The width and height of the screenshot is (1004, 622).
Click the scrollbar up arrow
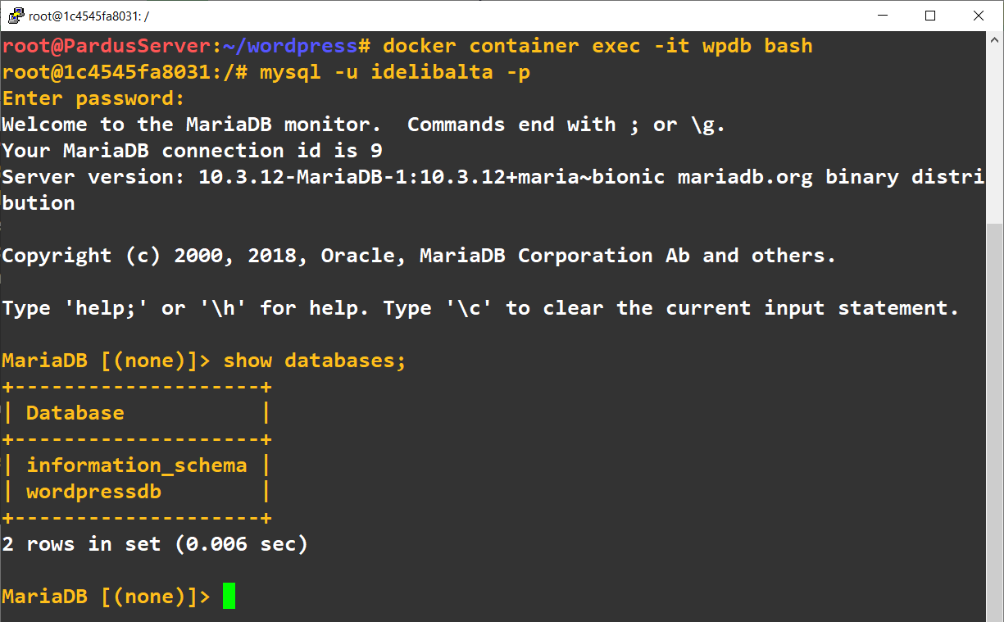pos(994,40)
